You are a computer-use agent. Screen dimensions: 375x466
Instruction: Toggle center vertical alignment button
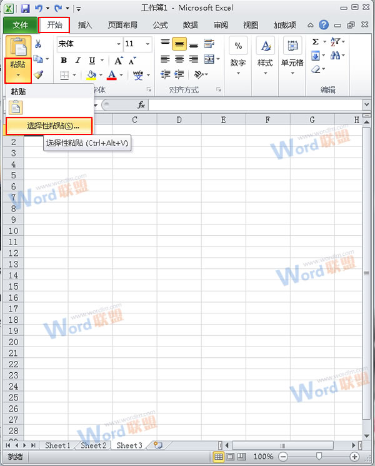pos(179,44)
